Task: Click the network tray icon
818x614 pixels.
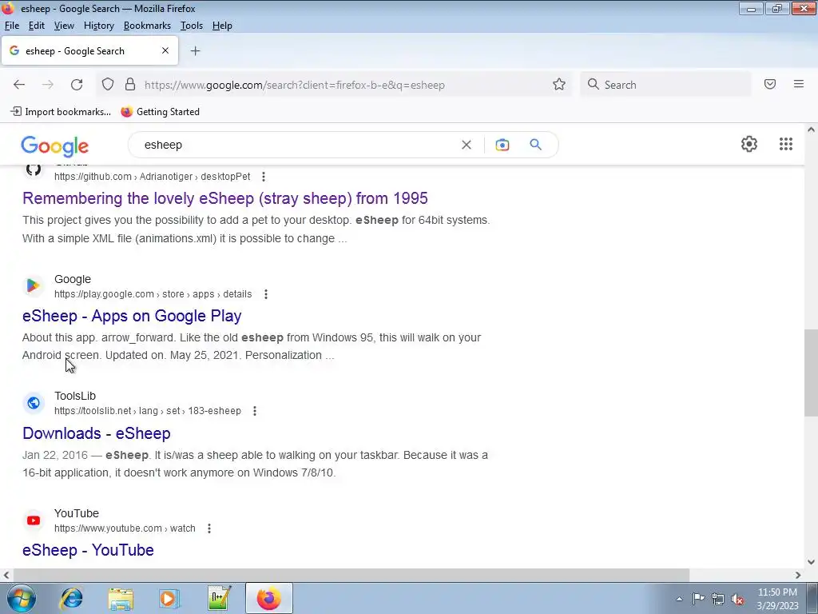Action: click(x=718, y=599)
